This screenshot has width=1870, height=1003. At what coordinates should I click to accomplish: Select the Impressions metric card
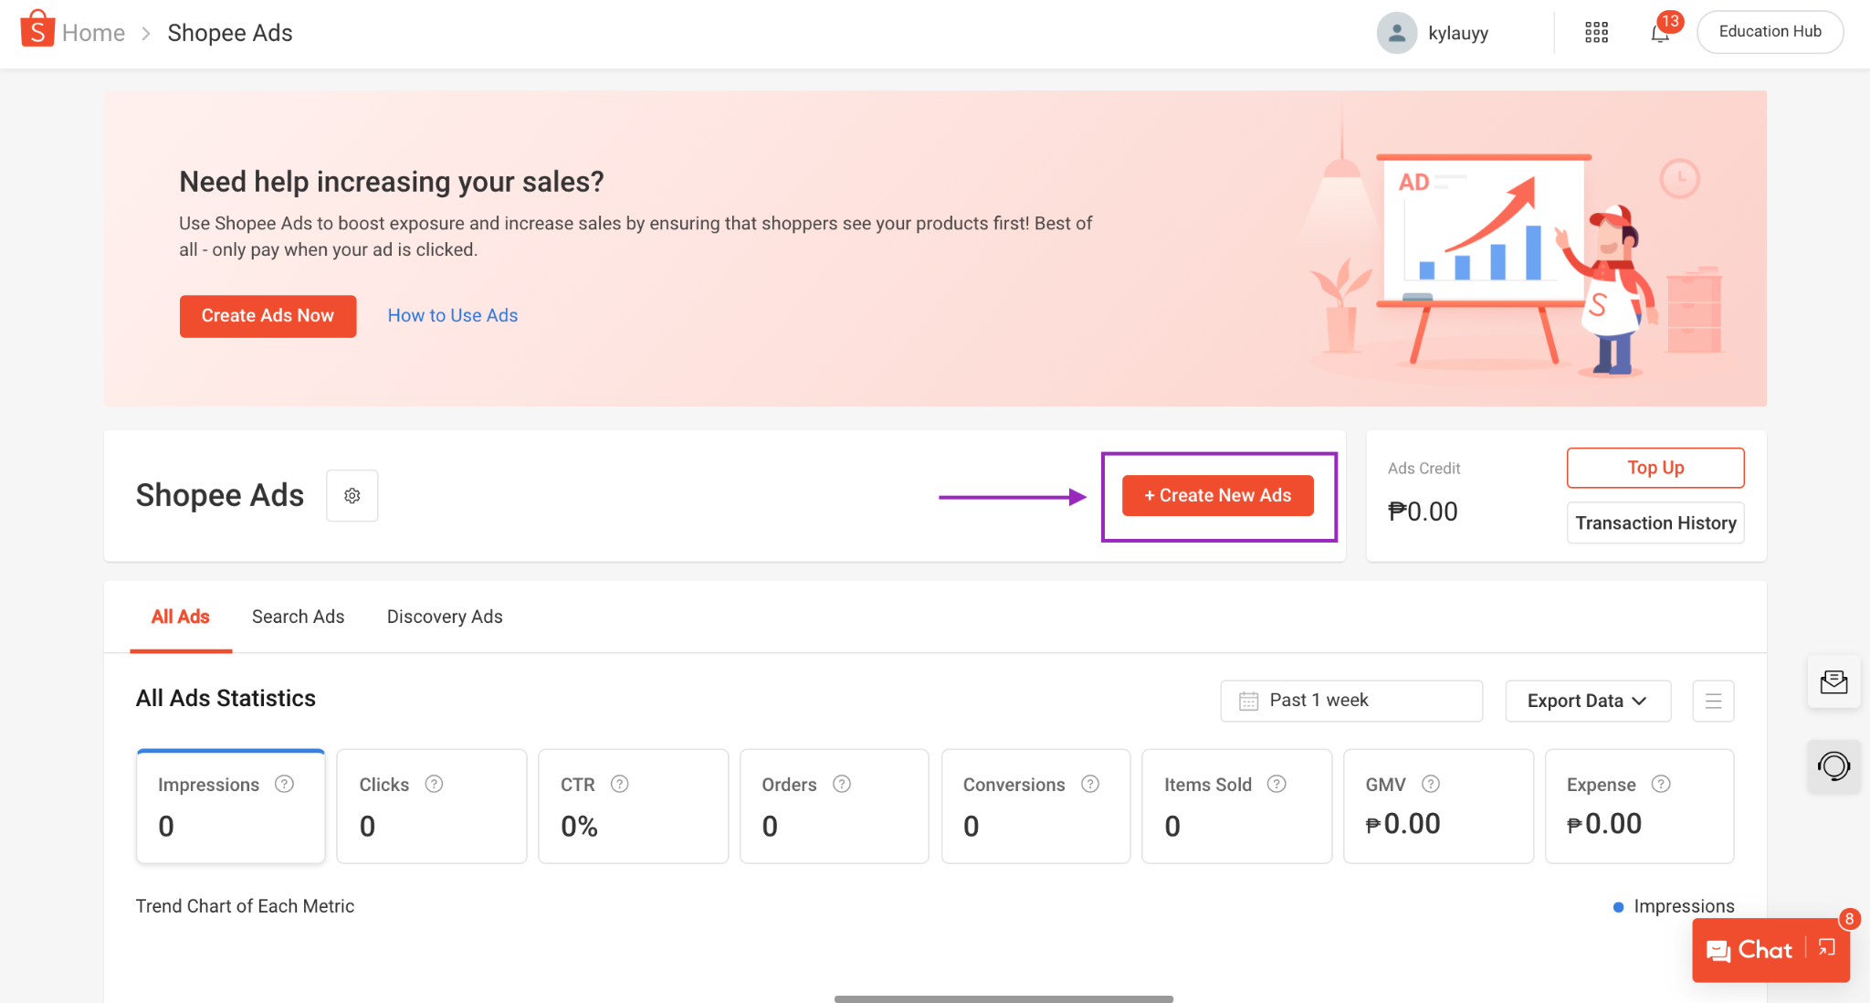pos(231,806)
